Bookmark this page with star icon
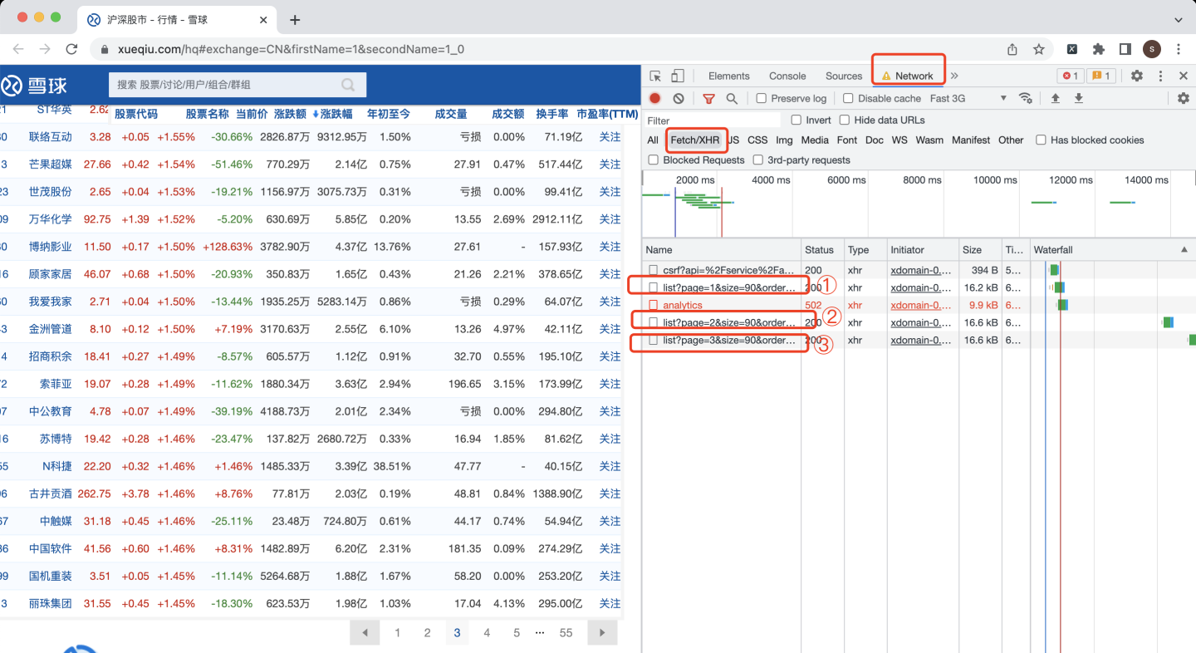The width and height of the screenshot is (1196, 653). 1039,49
